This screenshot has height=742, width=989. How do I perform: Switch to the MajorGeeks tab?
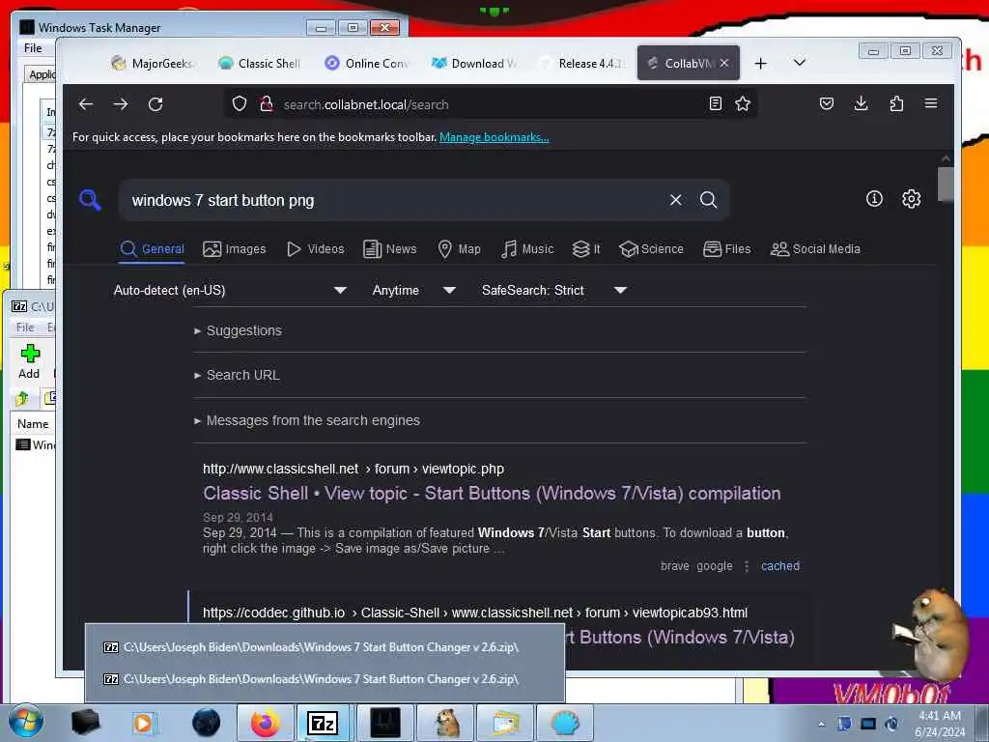coord(153,63)
